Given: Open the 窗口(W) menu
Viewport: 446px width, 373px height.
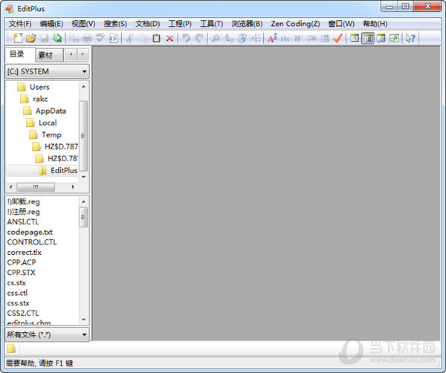Looking at the screenshot, I should click(x=341, y=24).
